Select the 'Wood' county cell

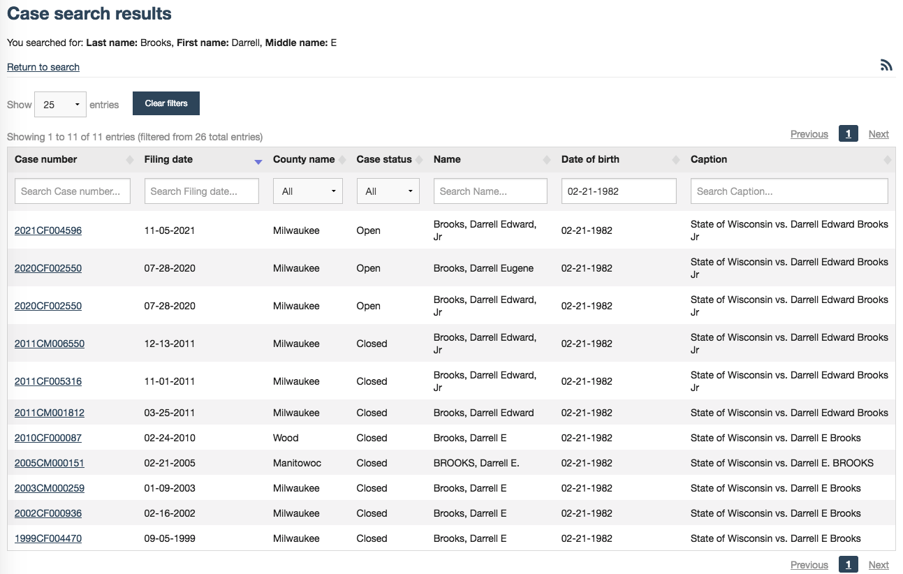point(286,438)
